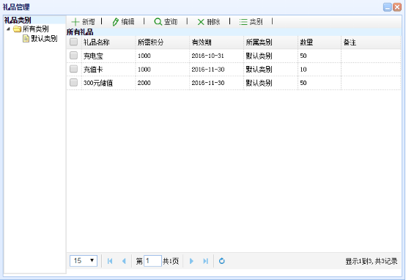The height and width of the screenshot is (280, 406).
Task: Minimize the 礼品管理 window
Action: (388, 7)
